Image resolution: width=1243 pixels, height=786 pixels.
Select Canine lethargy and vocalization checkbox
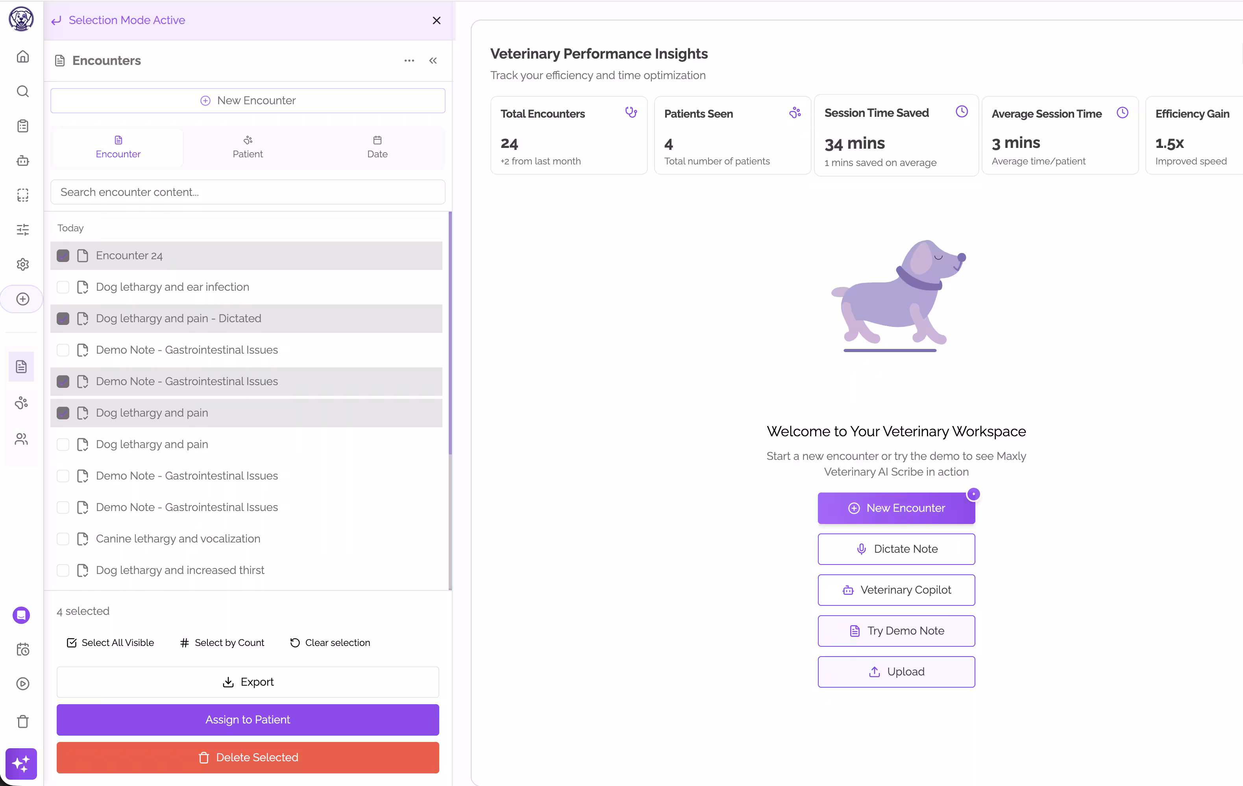pyautogui.click(x=63, y=539)
